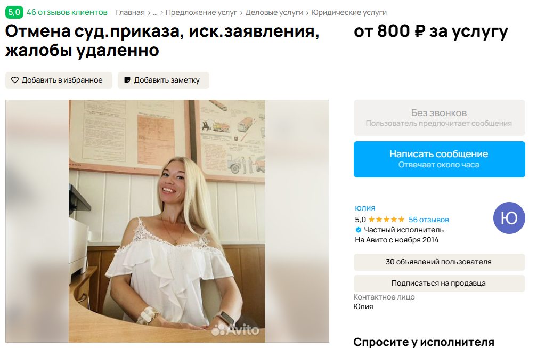The height and width of the screenshot is (348, 537).
Task: Open the 56 отзывов link
Action: [x=428, y=220]
